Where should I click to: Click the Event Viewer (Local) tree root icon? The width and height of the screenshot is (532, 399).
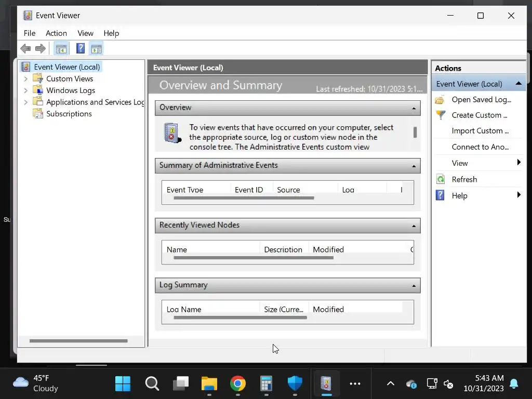click(26, 67)
